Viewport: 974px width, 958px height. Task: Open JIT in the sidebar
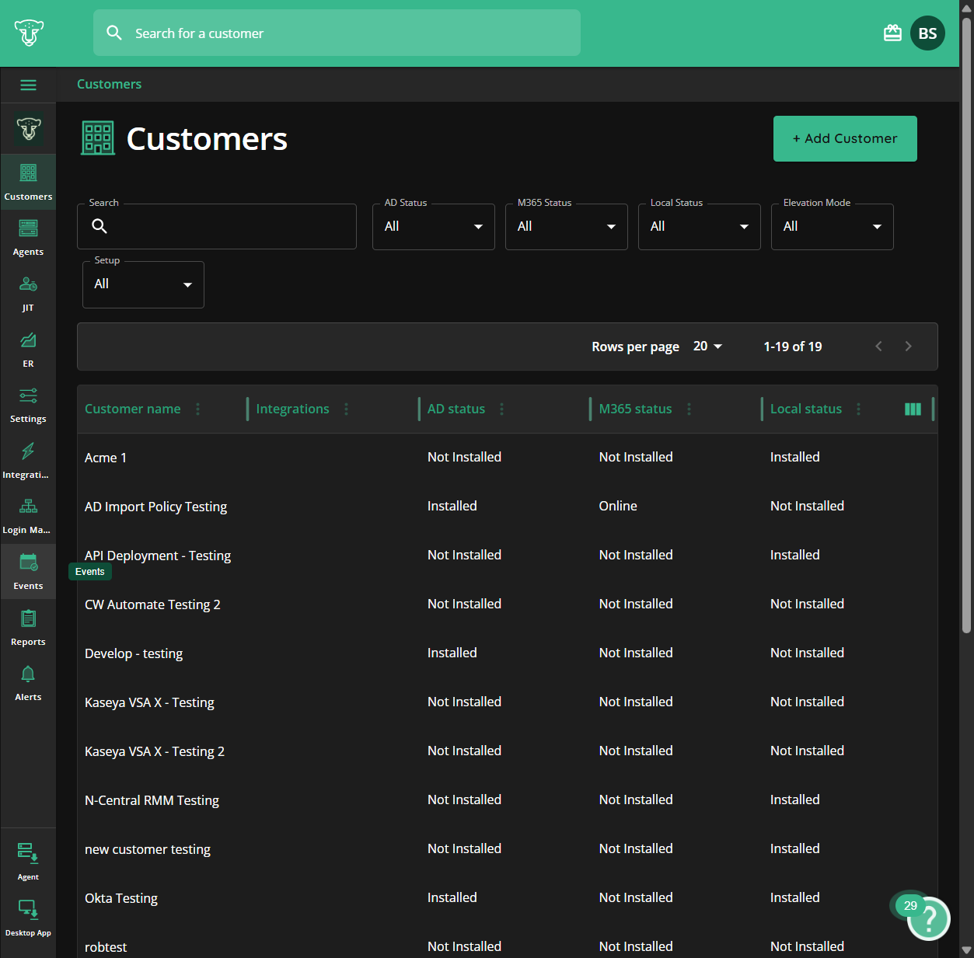click(28, 293)
